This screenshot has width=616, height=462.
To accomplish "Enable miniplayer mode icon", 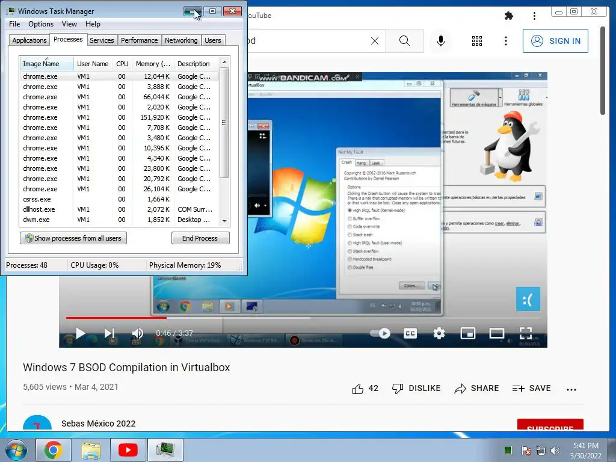I will point(468,333).
